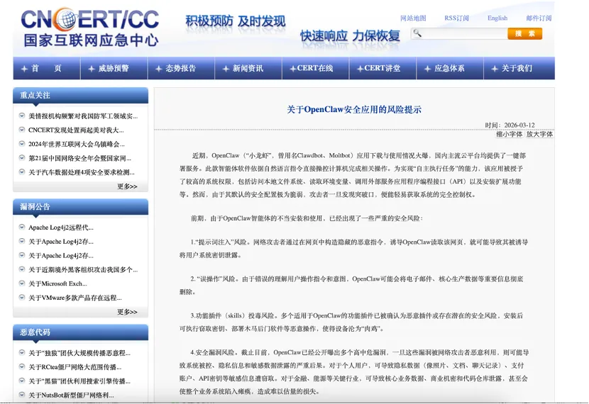Click bullet icon beside 关于VMware多款产品 item
The image size is (589, 404).
point(22,298)
